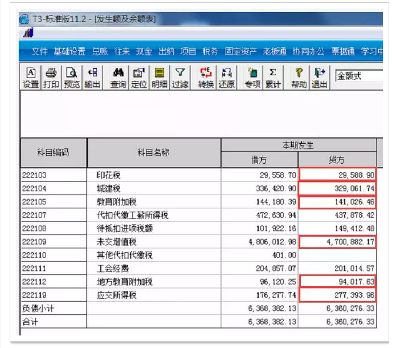Select the 待抵扣进项税额 row name
The height and width of the screenshot is (348, 396).
tap(125, 228)
